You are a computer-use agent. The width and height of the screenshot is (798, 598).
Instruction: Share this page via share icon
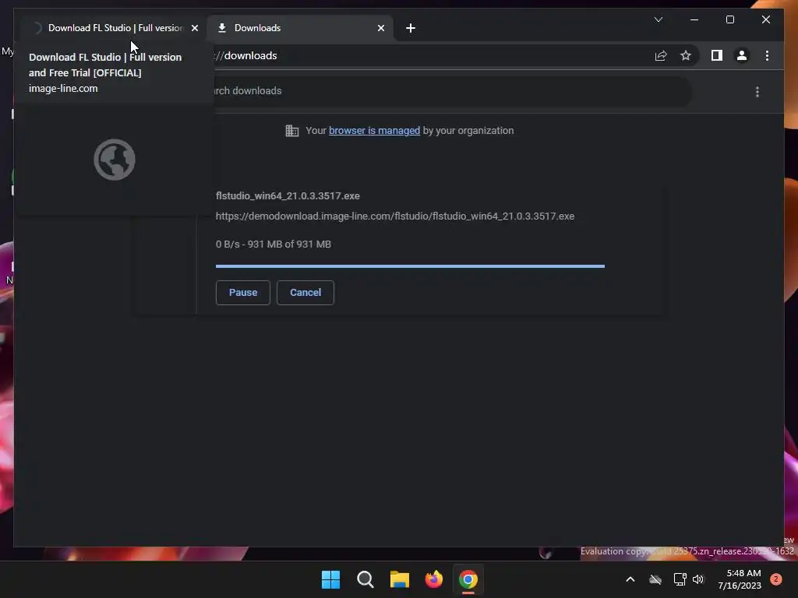coord(661,55)
